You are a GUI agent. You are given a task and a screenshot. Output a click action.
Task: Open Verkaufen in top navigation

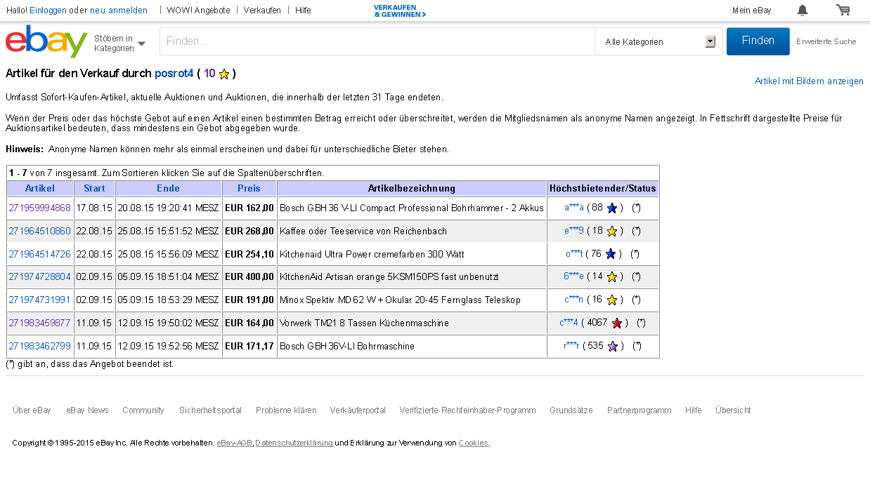(x=262, y=11)
